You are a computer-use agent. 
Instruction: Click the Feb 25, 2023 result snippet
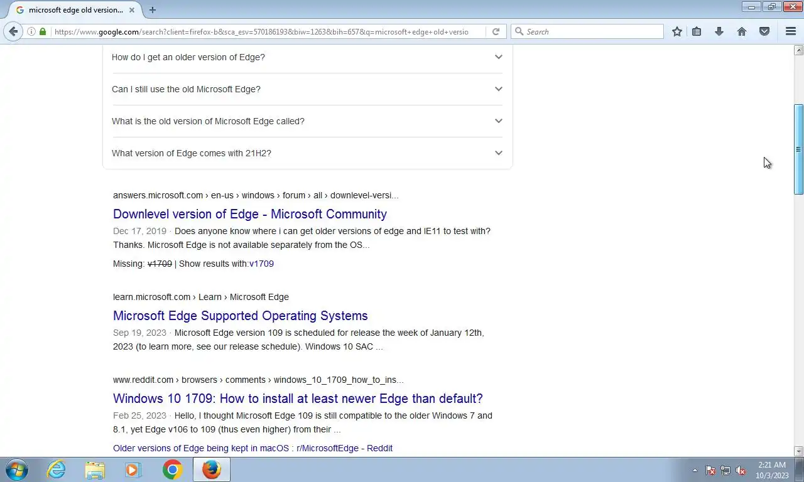pyautogui.click(x=303, y=422)
